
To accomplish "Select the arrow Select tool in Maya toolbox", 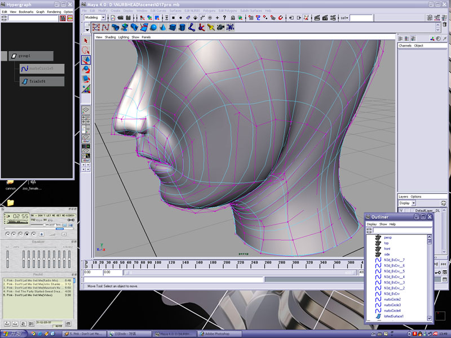I will coord(86,41).
